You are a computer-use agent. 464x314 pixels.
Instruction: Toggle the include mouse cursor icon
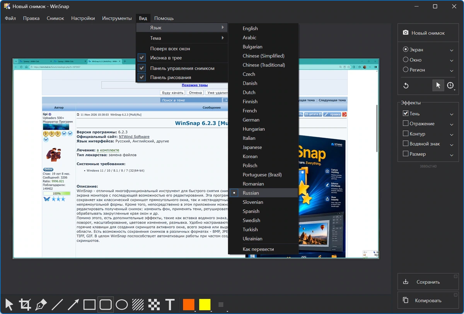point(438,85)
